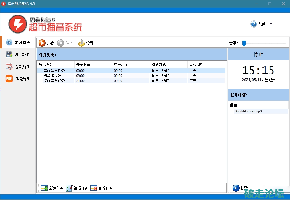This screenshot has height=200, width=290.
Task: Open 播音大师 in the sidebar
Action: pos(18,67)
